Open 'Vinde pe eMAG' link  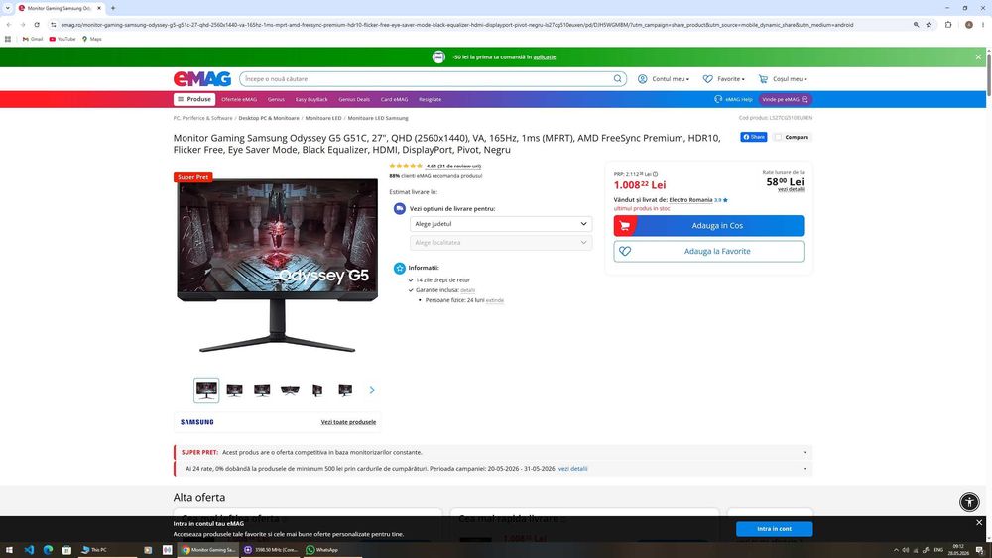(x=785, y=99)
